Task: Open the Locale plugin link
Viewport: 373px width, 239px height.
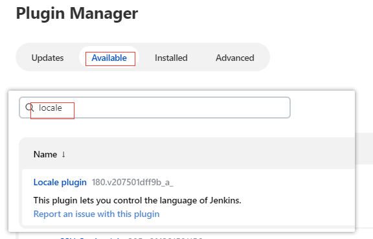Action: point(60,183)
